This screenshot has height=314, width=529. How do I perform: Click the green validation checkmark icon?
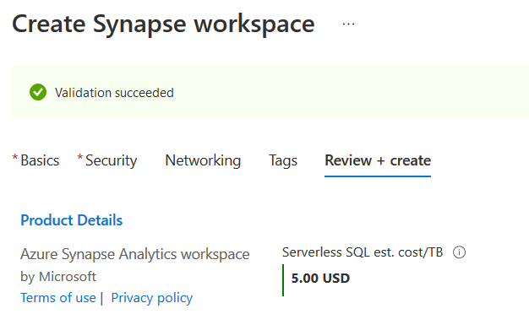click(38, 92)
